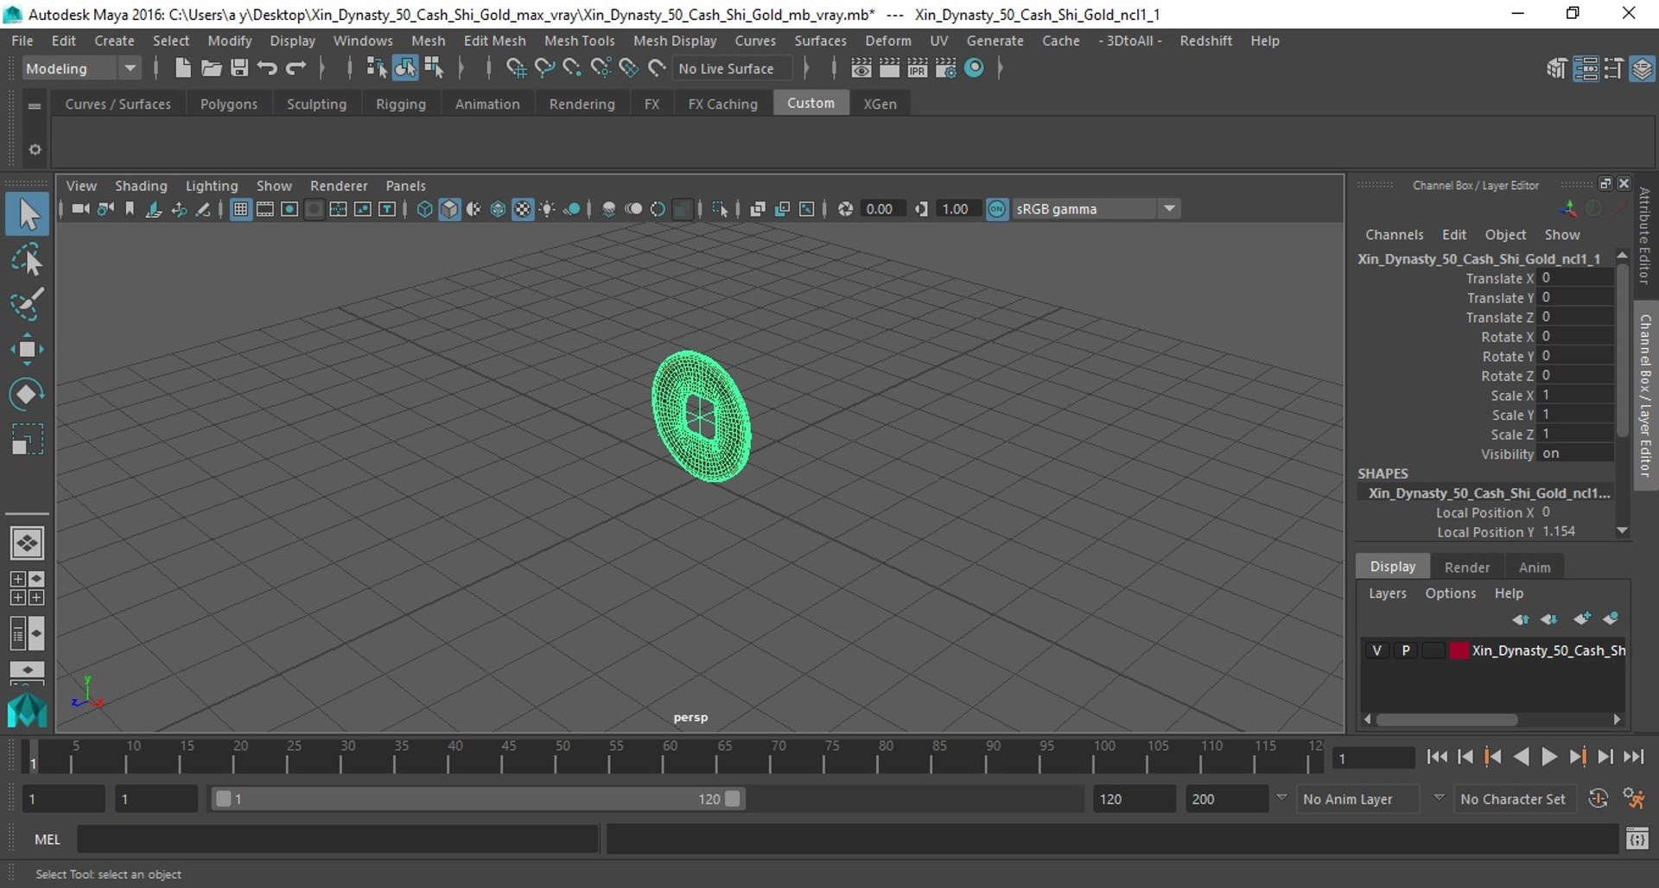Open the Mesh Tools menu
This screenshot has height=888, width=1659.
pyautogui.click(x=579, y=41)
